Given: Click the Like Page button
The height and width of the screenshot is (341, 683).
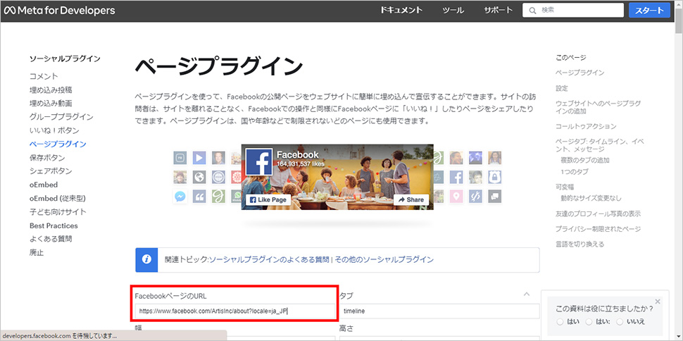Looking at the screenshot, I should click(268, 199).
